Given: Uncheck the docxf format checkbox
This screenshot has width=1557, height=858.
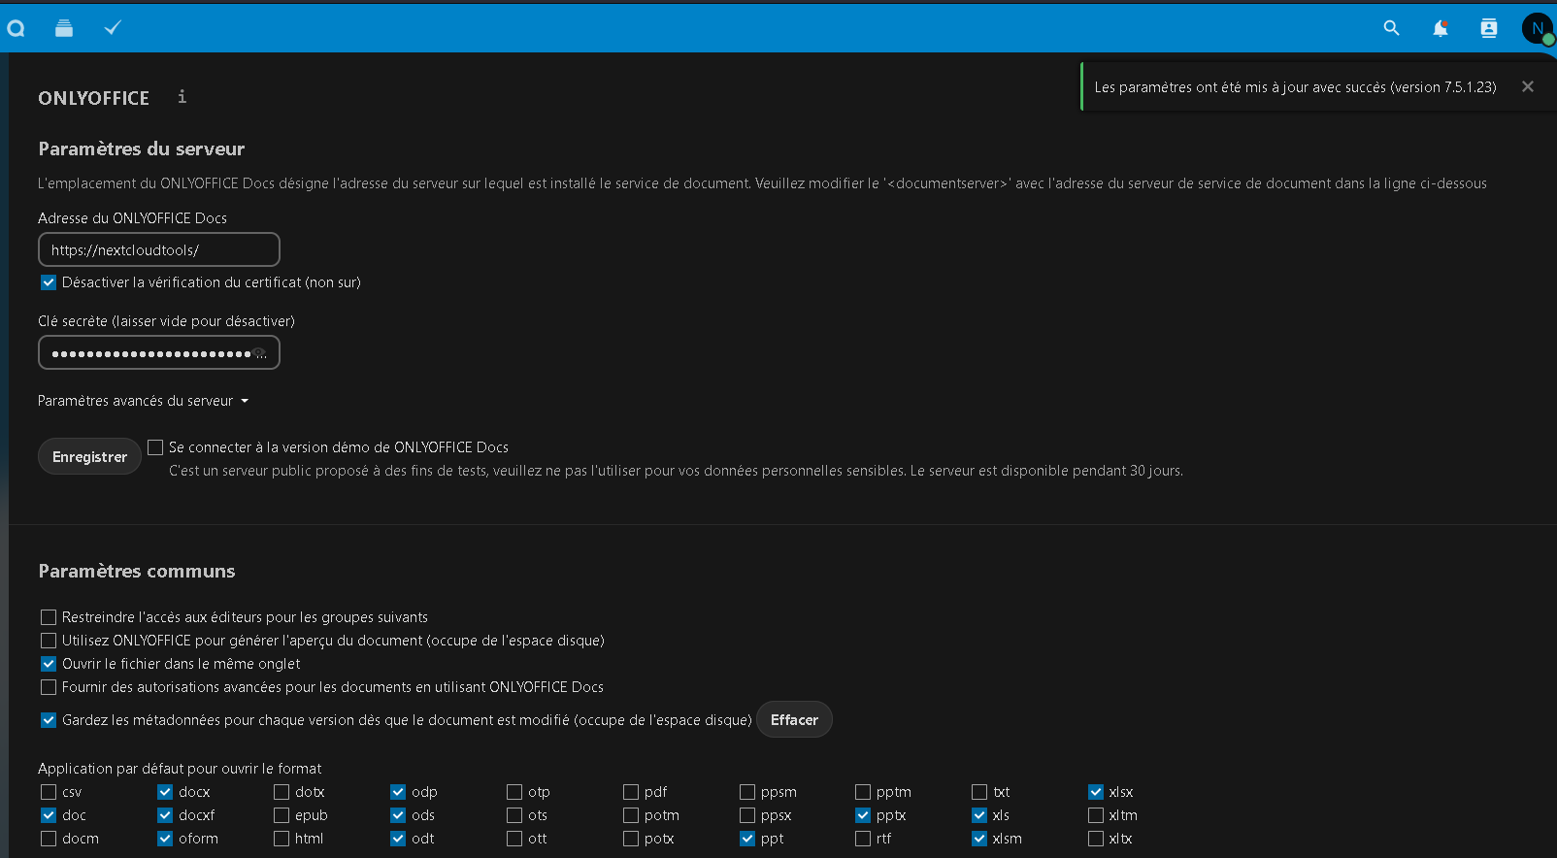Looking at the screenshot, I should (x=165, y=815).
